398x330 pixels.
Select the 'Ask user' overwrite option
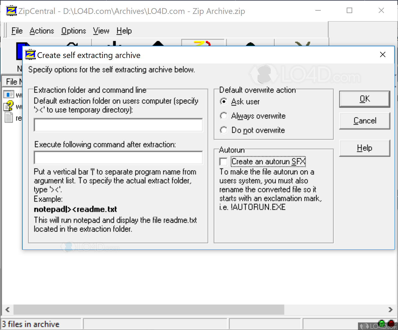[223, 102]
